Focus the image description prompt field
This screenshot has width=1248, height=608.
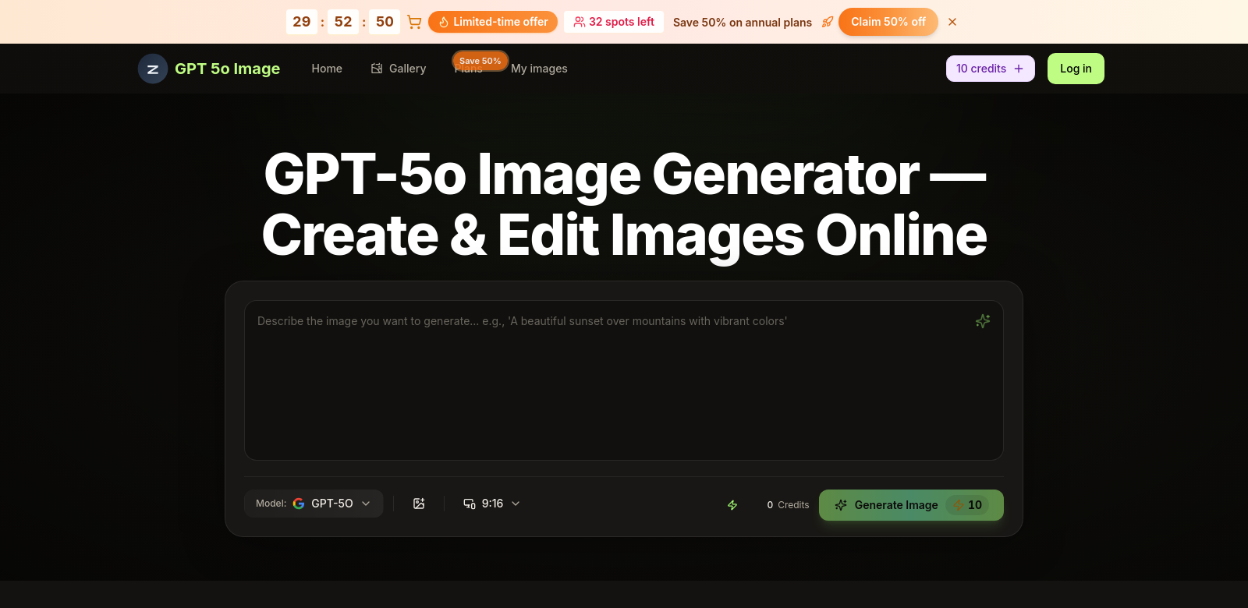tap(624, 380)
